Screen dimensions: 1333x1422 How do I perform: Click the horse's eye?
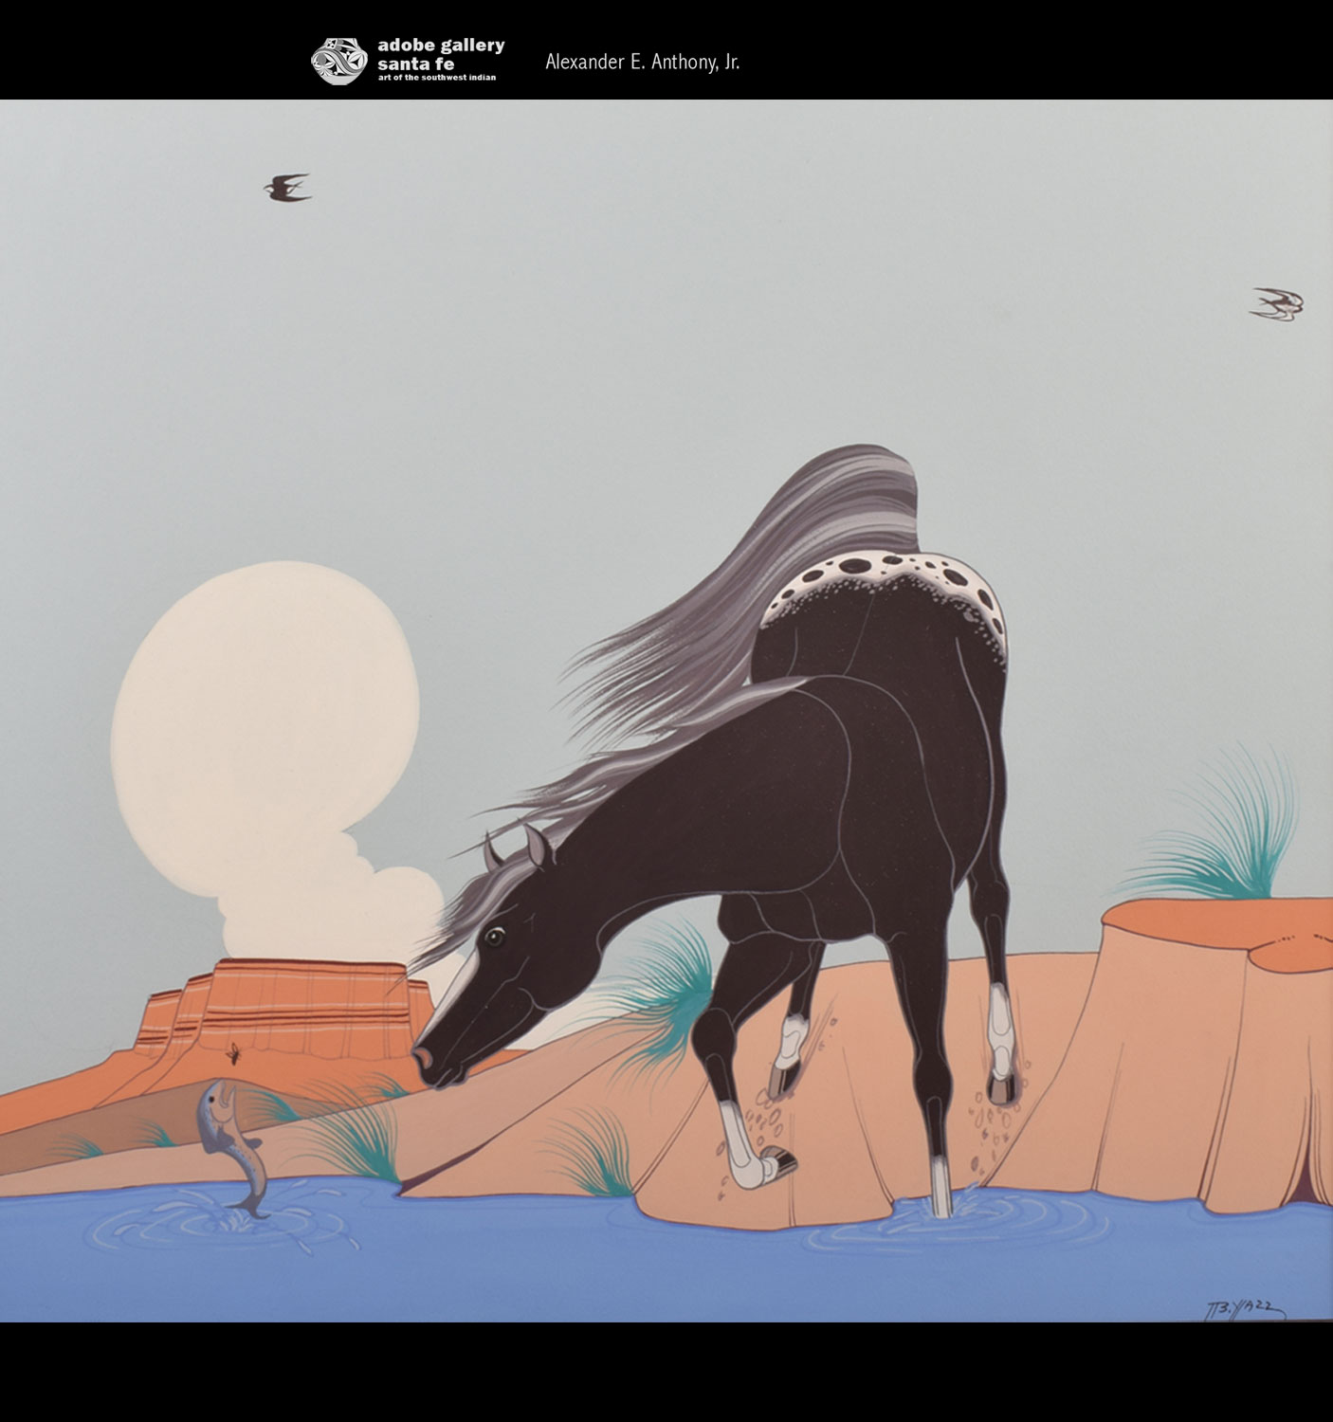[x=493, y=937]
